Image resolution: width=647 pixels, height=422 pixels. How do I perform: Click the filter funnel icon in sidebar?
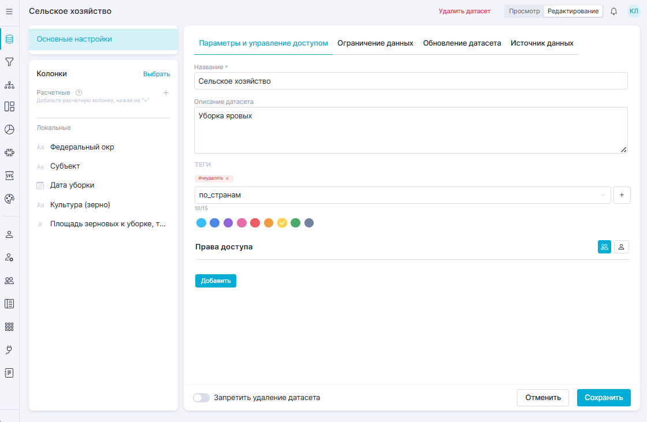(x=9, y=62)
